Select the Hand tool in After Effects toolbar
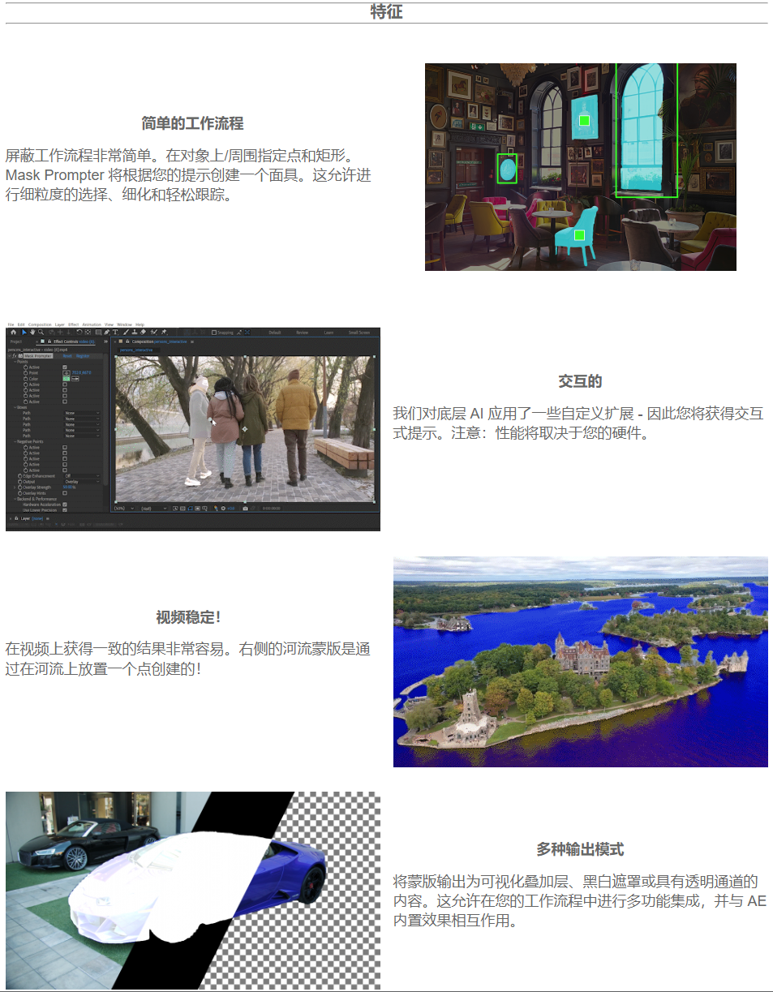 32,333
